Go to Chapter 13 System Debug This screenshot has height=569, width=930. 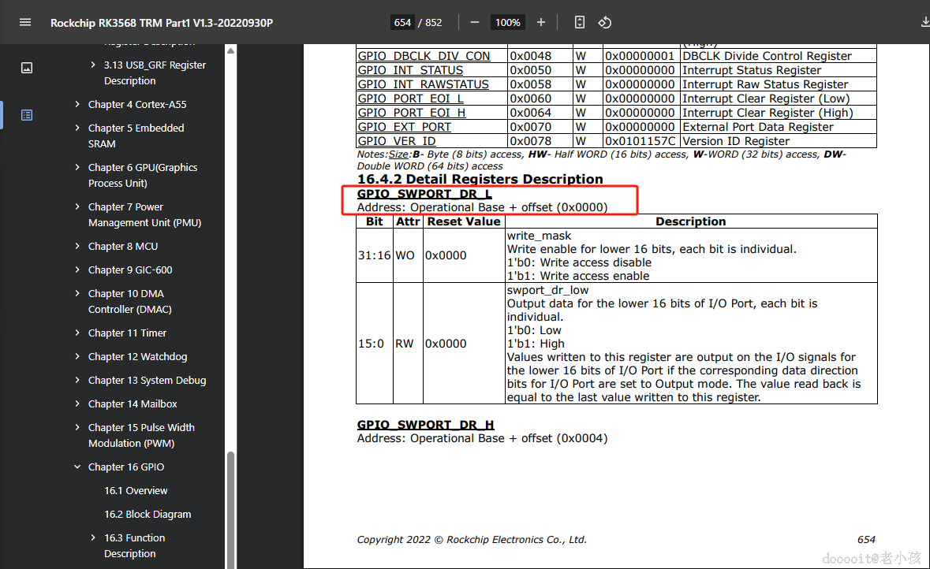[147, 380]
